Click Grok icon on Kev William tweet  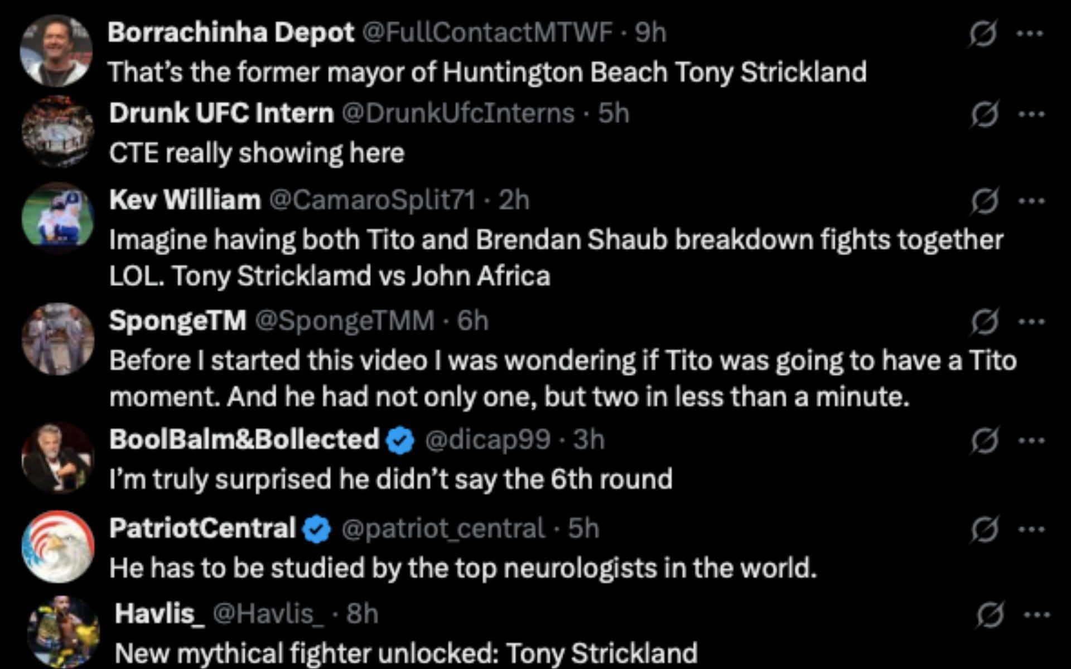coord(983,201)
